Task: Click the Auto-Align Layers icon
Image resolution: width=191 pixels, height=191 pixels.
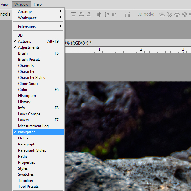Action: 127,14
